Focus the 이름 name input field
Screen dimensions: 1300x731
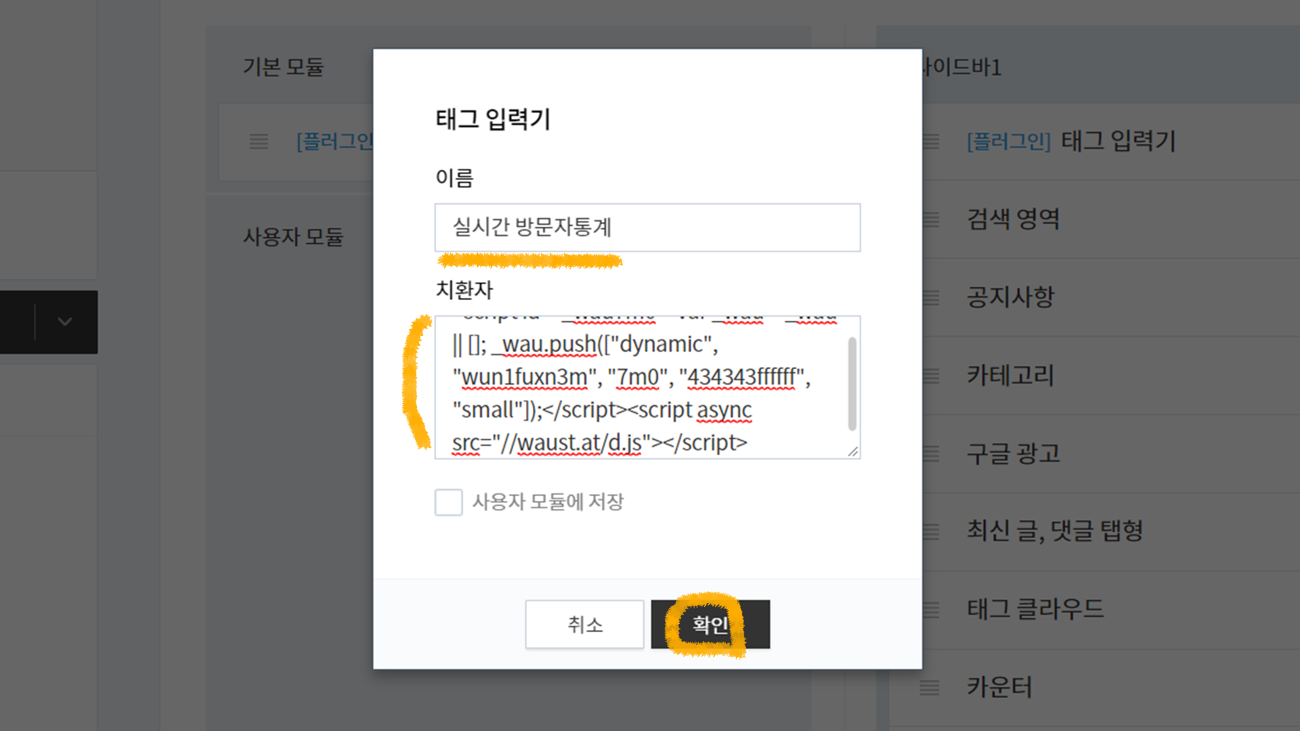(647, 227)
